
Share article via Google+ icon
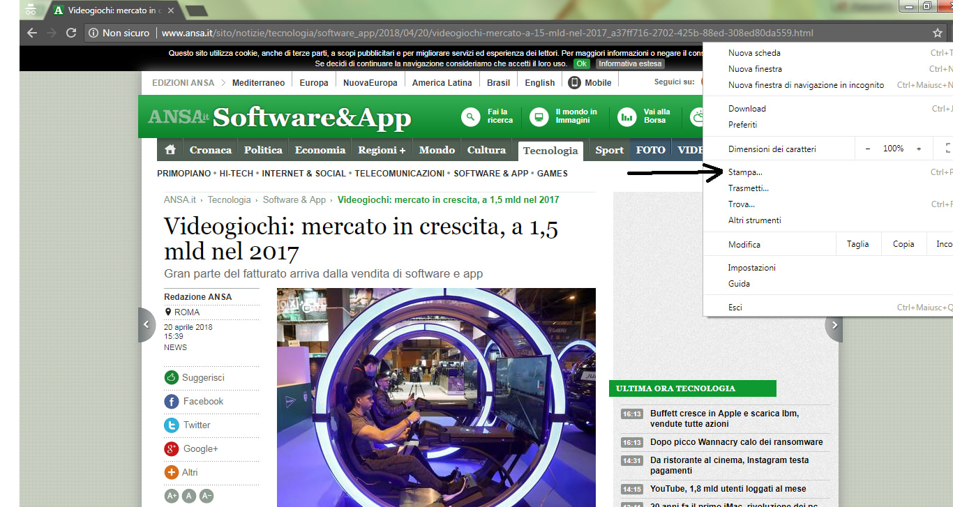[172, 448]
